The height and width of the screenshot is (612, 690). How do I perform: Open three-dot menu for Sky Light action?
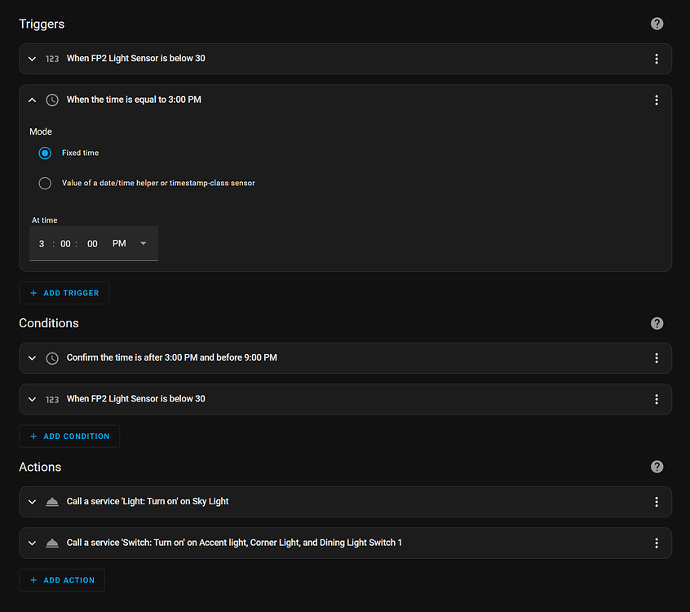657,502
